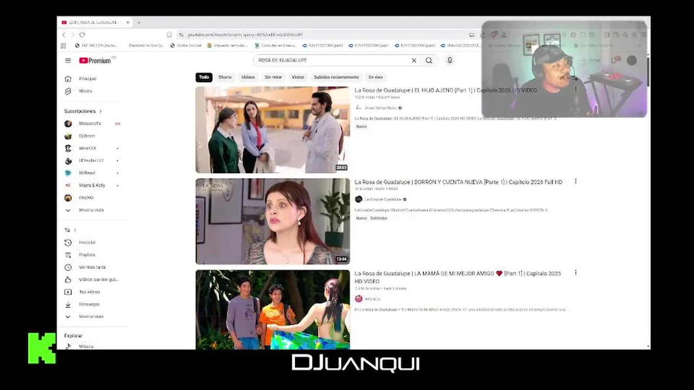Play the BORRÓN Y CUENTA NUEVA thumbnail
The height and width of the screenshot is (390, 694).
tap(273, 222)
